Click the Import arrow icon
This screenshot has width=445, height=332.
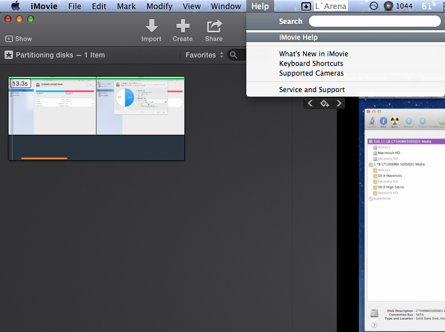tap(152, 26)
